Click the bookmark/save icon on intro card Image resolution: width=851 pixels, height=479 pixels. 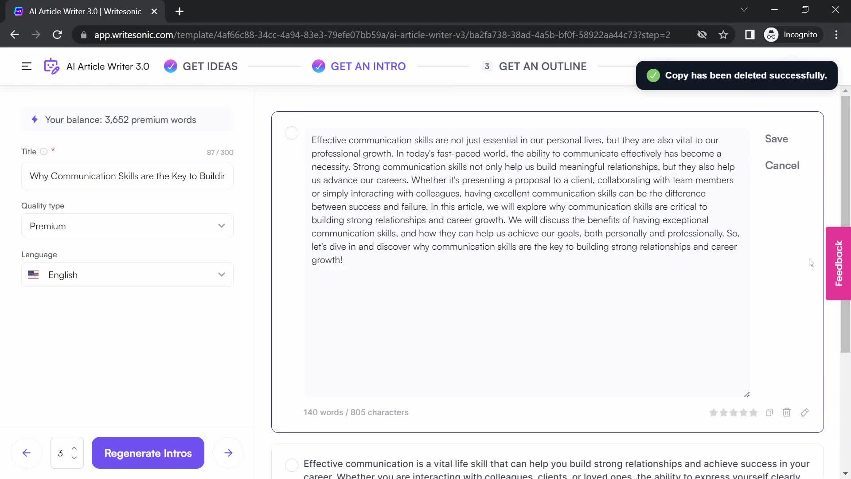pyautogui.click(x=777, y=139)
